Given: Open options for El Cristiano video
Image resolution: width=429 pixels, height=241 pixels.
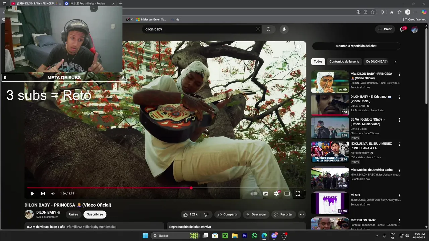Looking at the screenshot, I should pyautogui.click(x=399, y=97).
